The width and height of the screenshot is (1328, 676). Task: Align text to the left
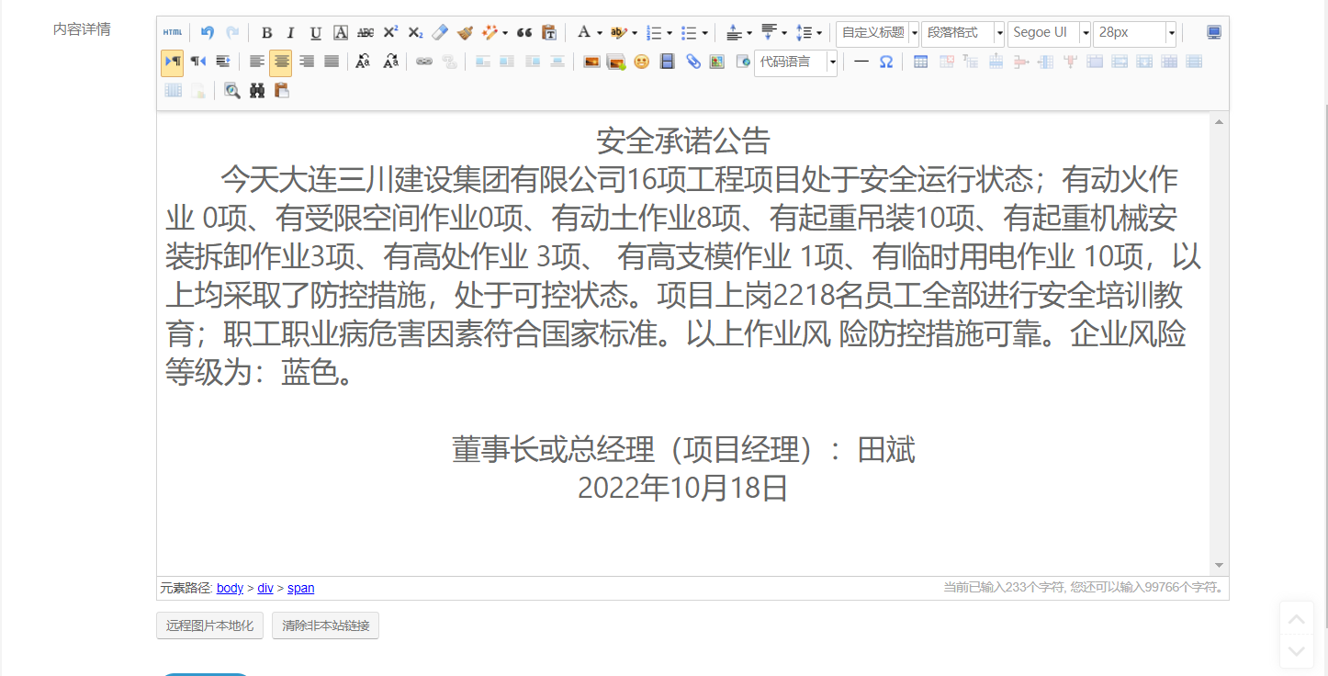click(257, 62)
